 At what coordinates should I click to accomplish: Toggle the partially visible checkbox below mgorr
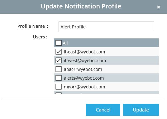pos(59,93)
